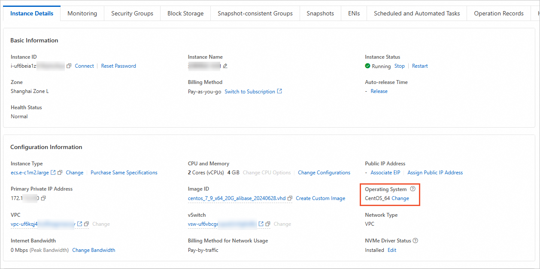Screen dimensions: 540x269
Task: Open the Change Bandwidth link
Action: (x=94, y=250)
